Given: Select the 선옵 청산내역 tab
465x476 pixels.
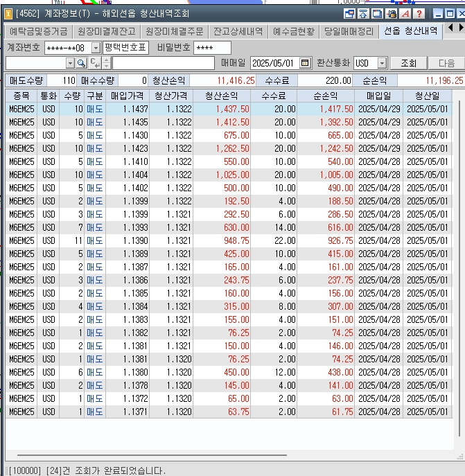Looking at the screenshot, I should click(x=411, y=31).
